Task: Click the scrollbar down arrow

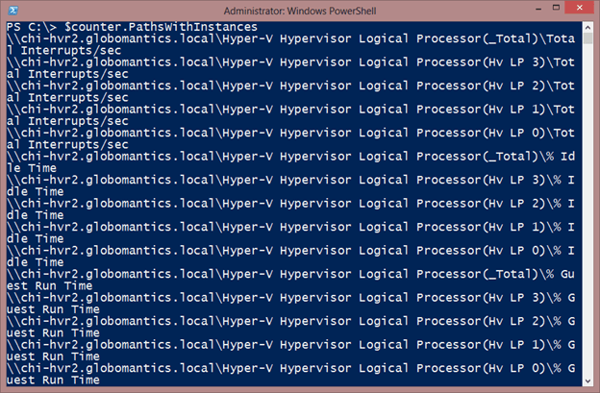Action: 587,381
